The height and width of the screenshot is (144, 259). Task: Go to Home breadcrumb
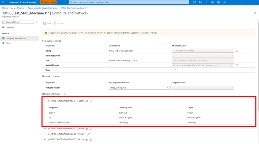click(5, 8)
